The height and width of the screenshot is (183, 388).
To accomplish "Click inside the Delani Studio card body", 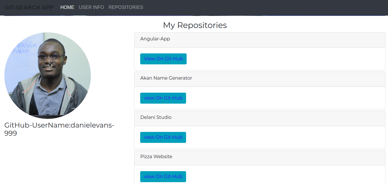I will click(286, 137).
